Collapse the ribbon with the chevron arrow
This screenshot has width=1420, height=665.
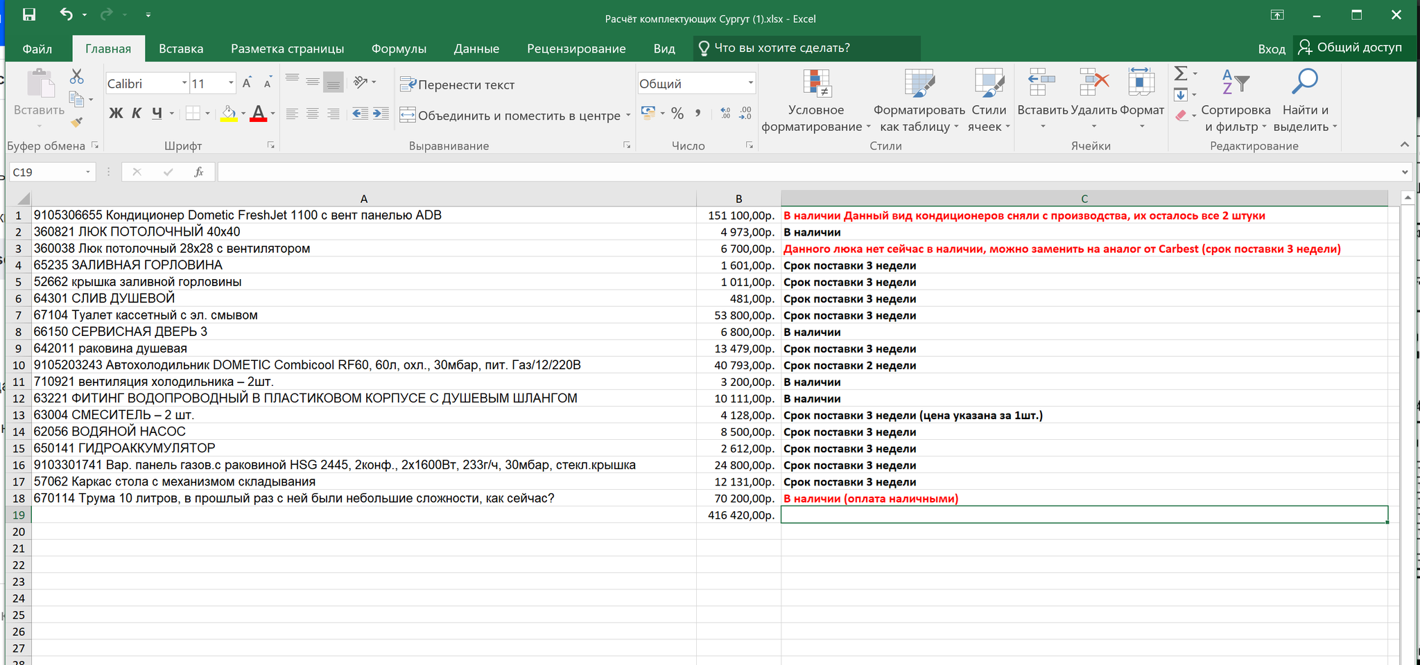click(1404, 144)
